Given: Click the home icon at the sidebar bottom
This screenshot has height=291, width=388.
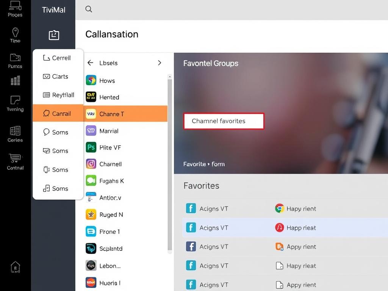Looking at the screenshot, I should tap(15, 267).
